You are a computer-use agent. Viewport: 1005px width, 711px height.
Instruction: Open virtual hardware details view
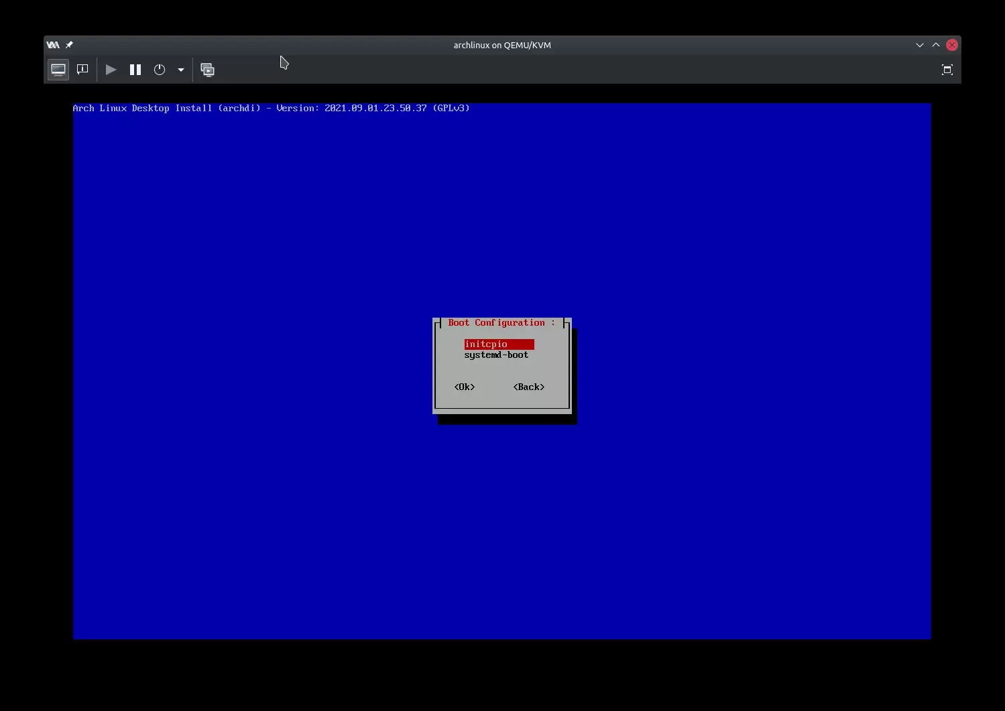point(82,70)
